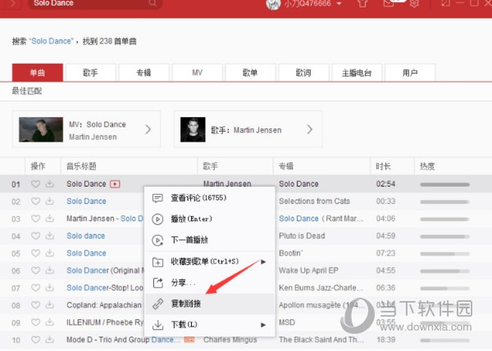Switch to the MV tab
Image resolution: width=492 pixels, height=351 pixels.
click(198, 73)
